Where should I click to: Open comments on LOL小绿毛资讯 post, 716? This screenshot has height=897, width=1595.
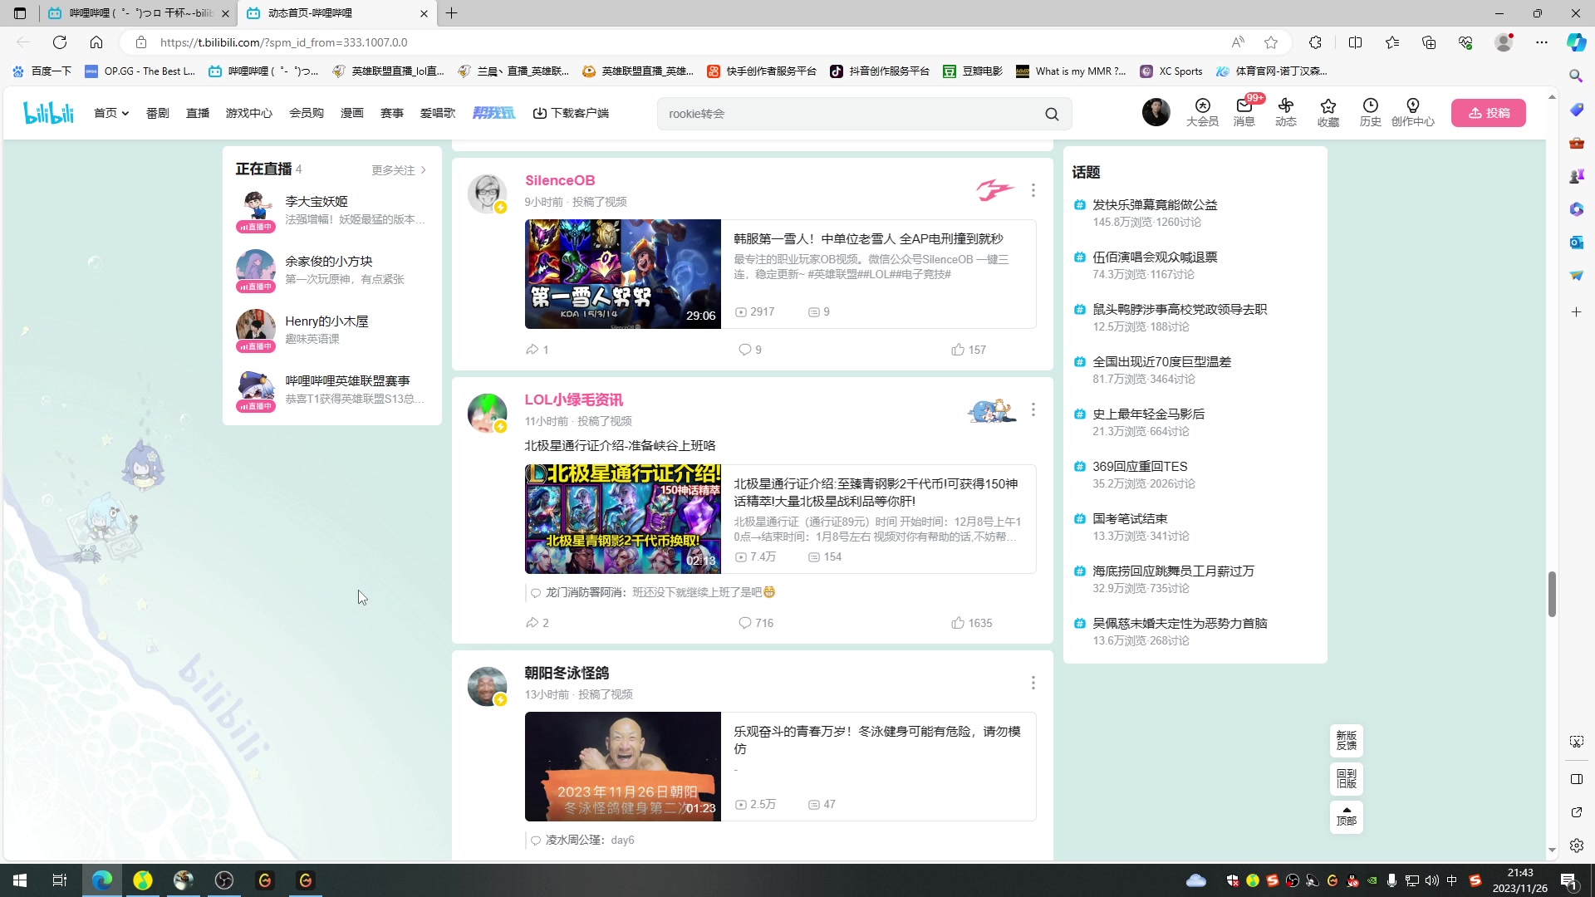[756, 623]
